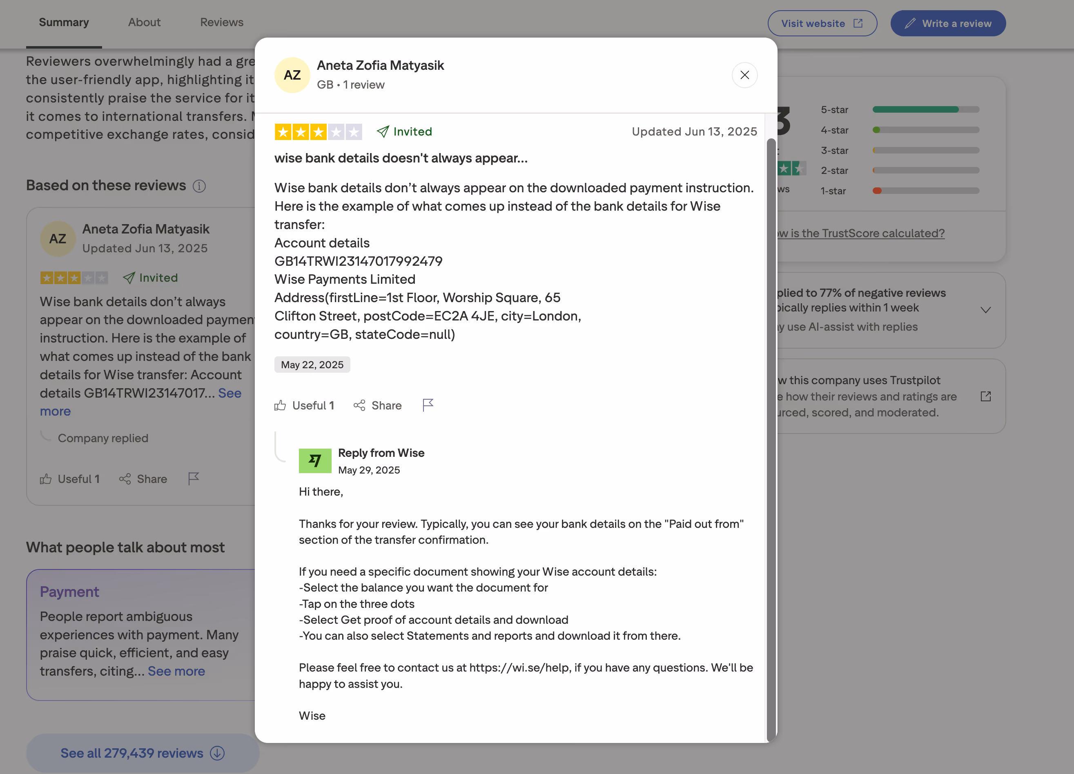The image size is (1074, 774).
Task: Click the star rating on the background review card
Action: point(74,278)
